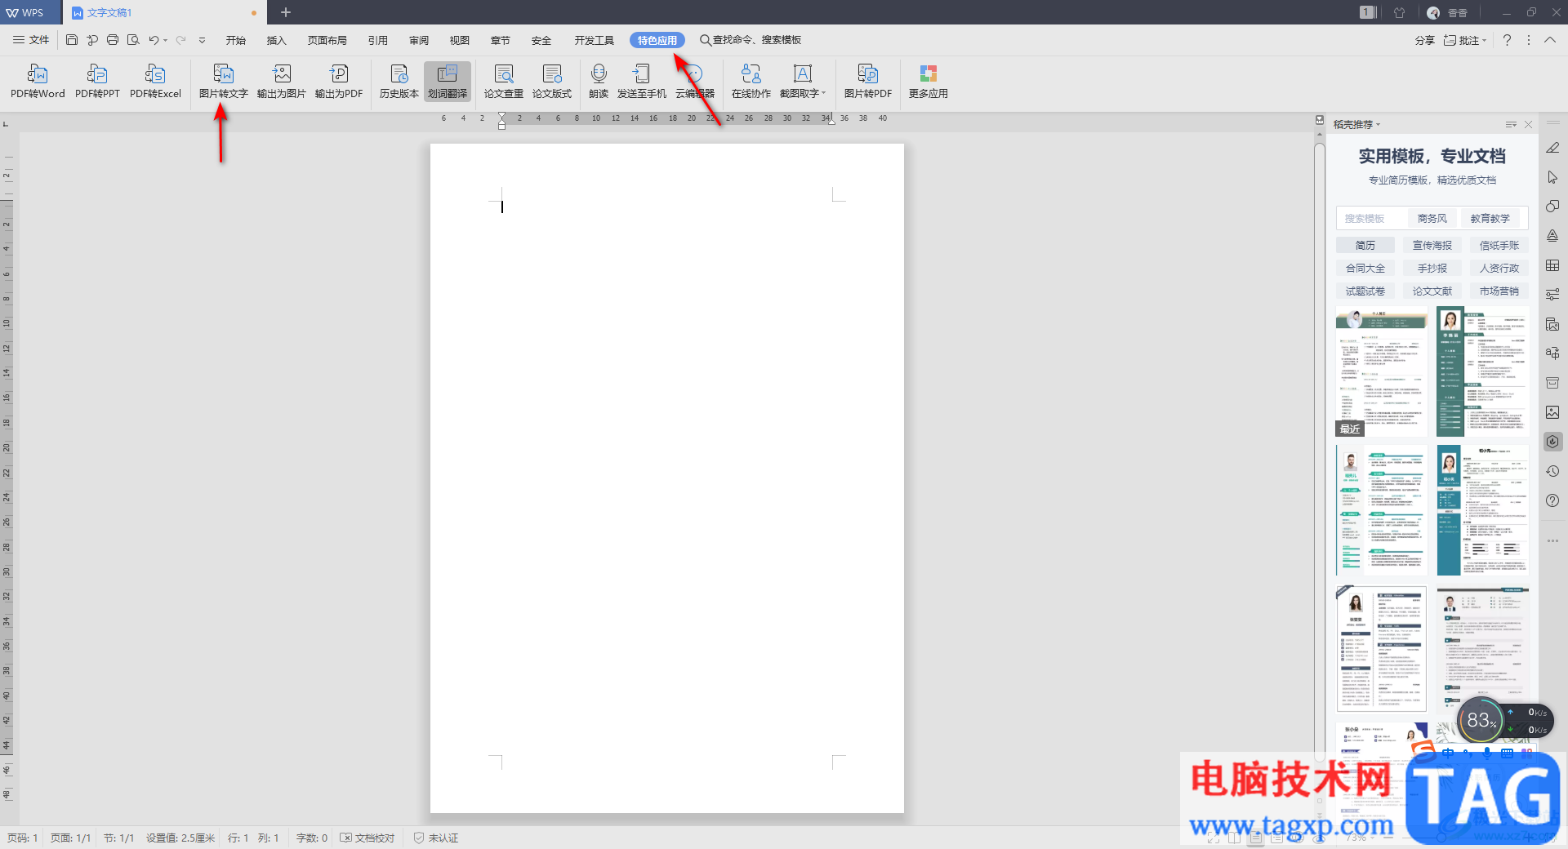
Task: Click the 文档校对 status bar item
Action: click(x=367, y=838)
